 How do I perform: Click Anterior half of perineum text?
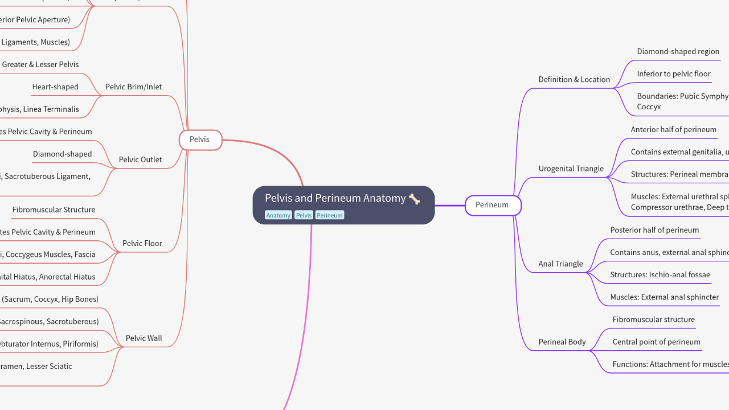click(674, 130)
